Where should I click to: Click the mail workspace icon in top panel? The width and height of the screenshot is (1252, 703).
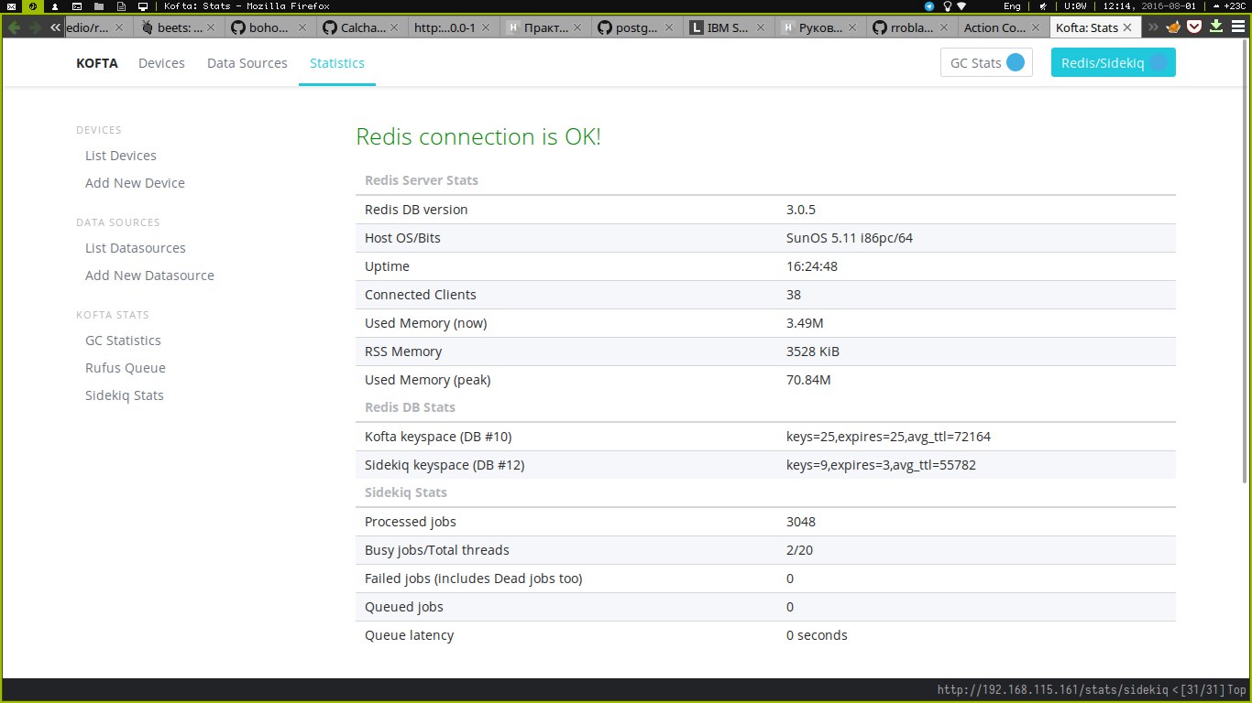[11, 6]
